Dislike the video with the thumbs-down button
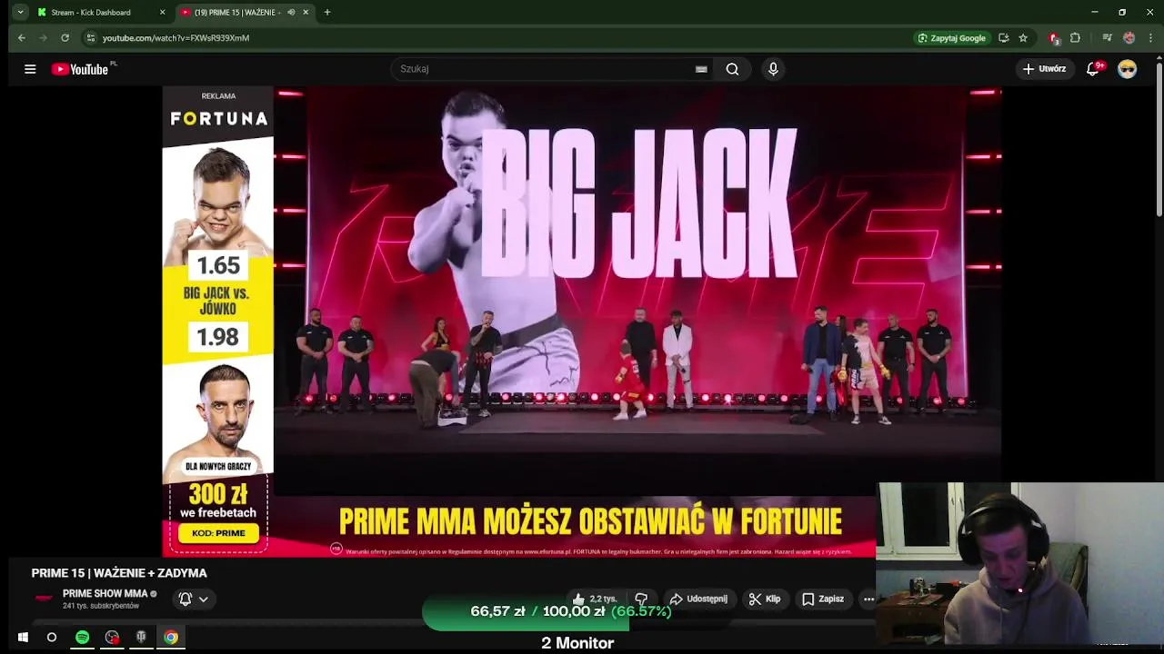The width and height of the screenshot is (1164, 654). coord(641,599)
